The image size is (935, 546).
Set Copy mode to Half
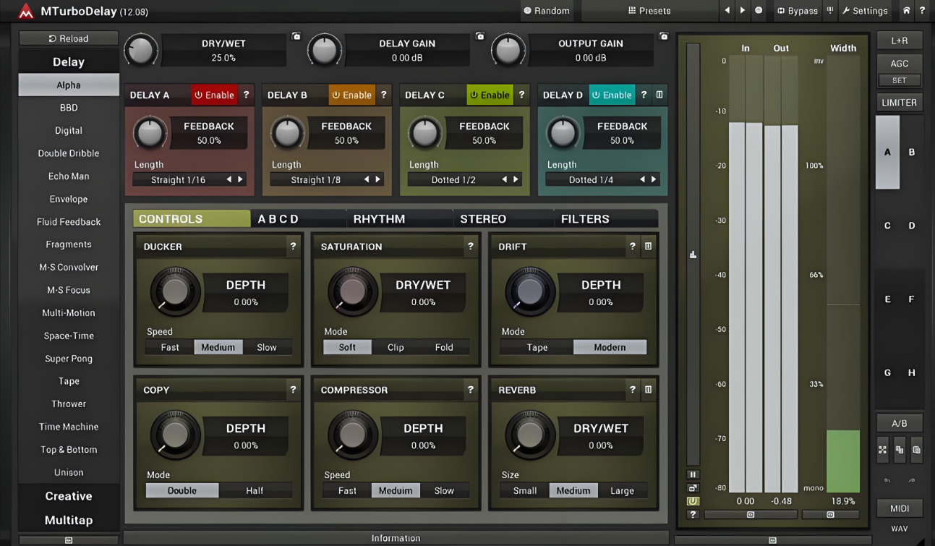255,490
